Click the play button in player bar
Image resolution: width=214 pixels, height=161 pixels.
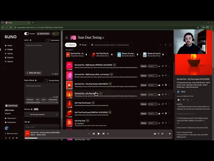(x=99, y=133)
